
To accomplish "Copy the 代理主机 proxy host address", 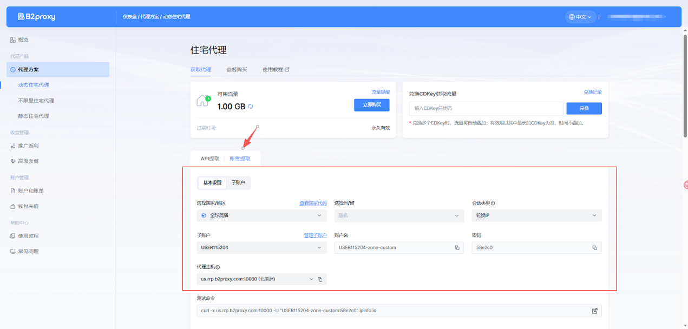I will click(x=320, y=279).
